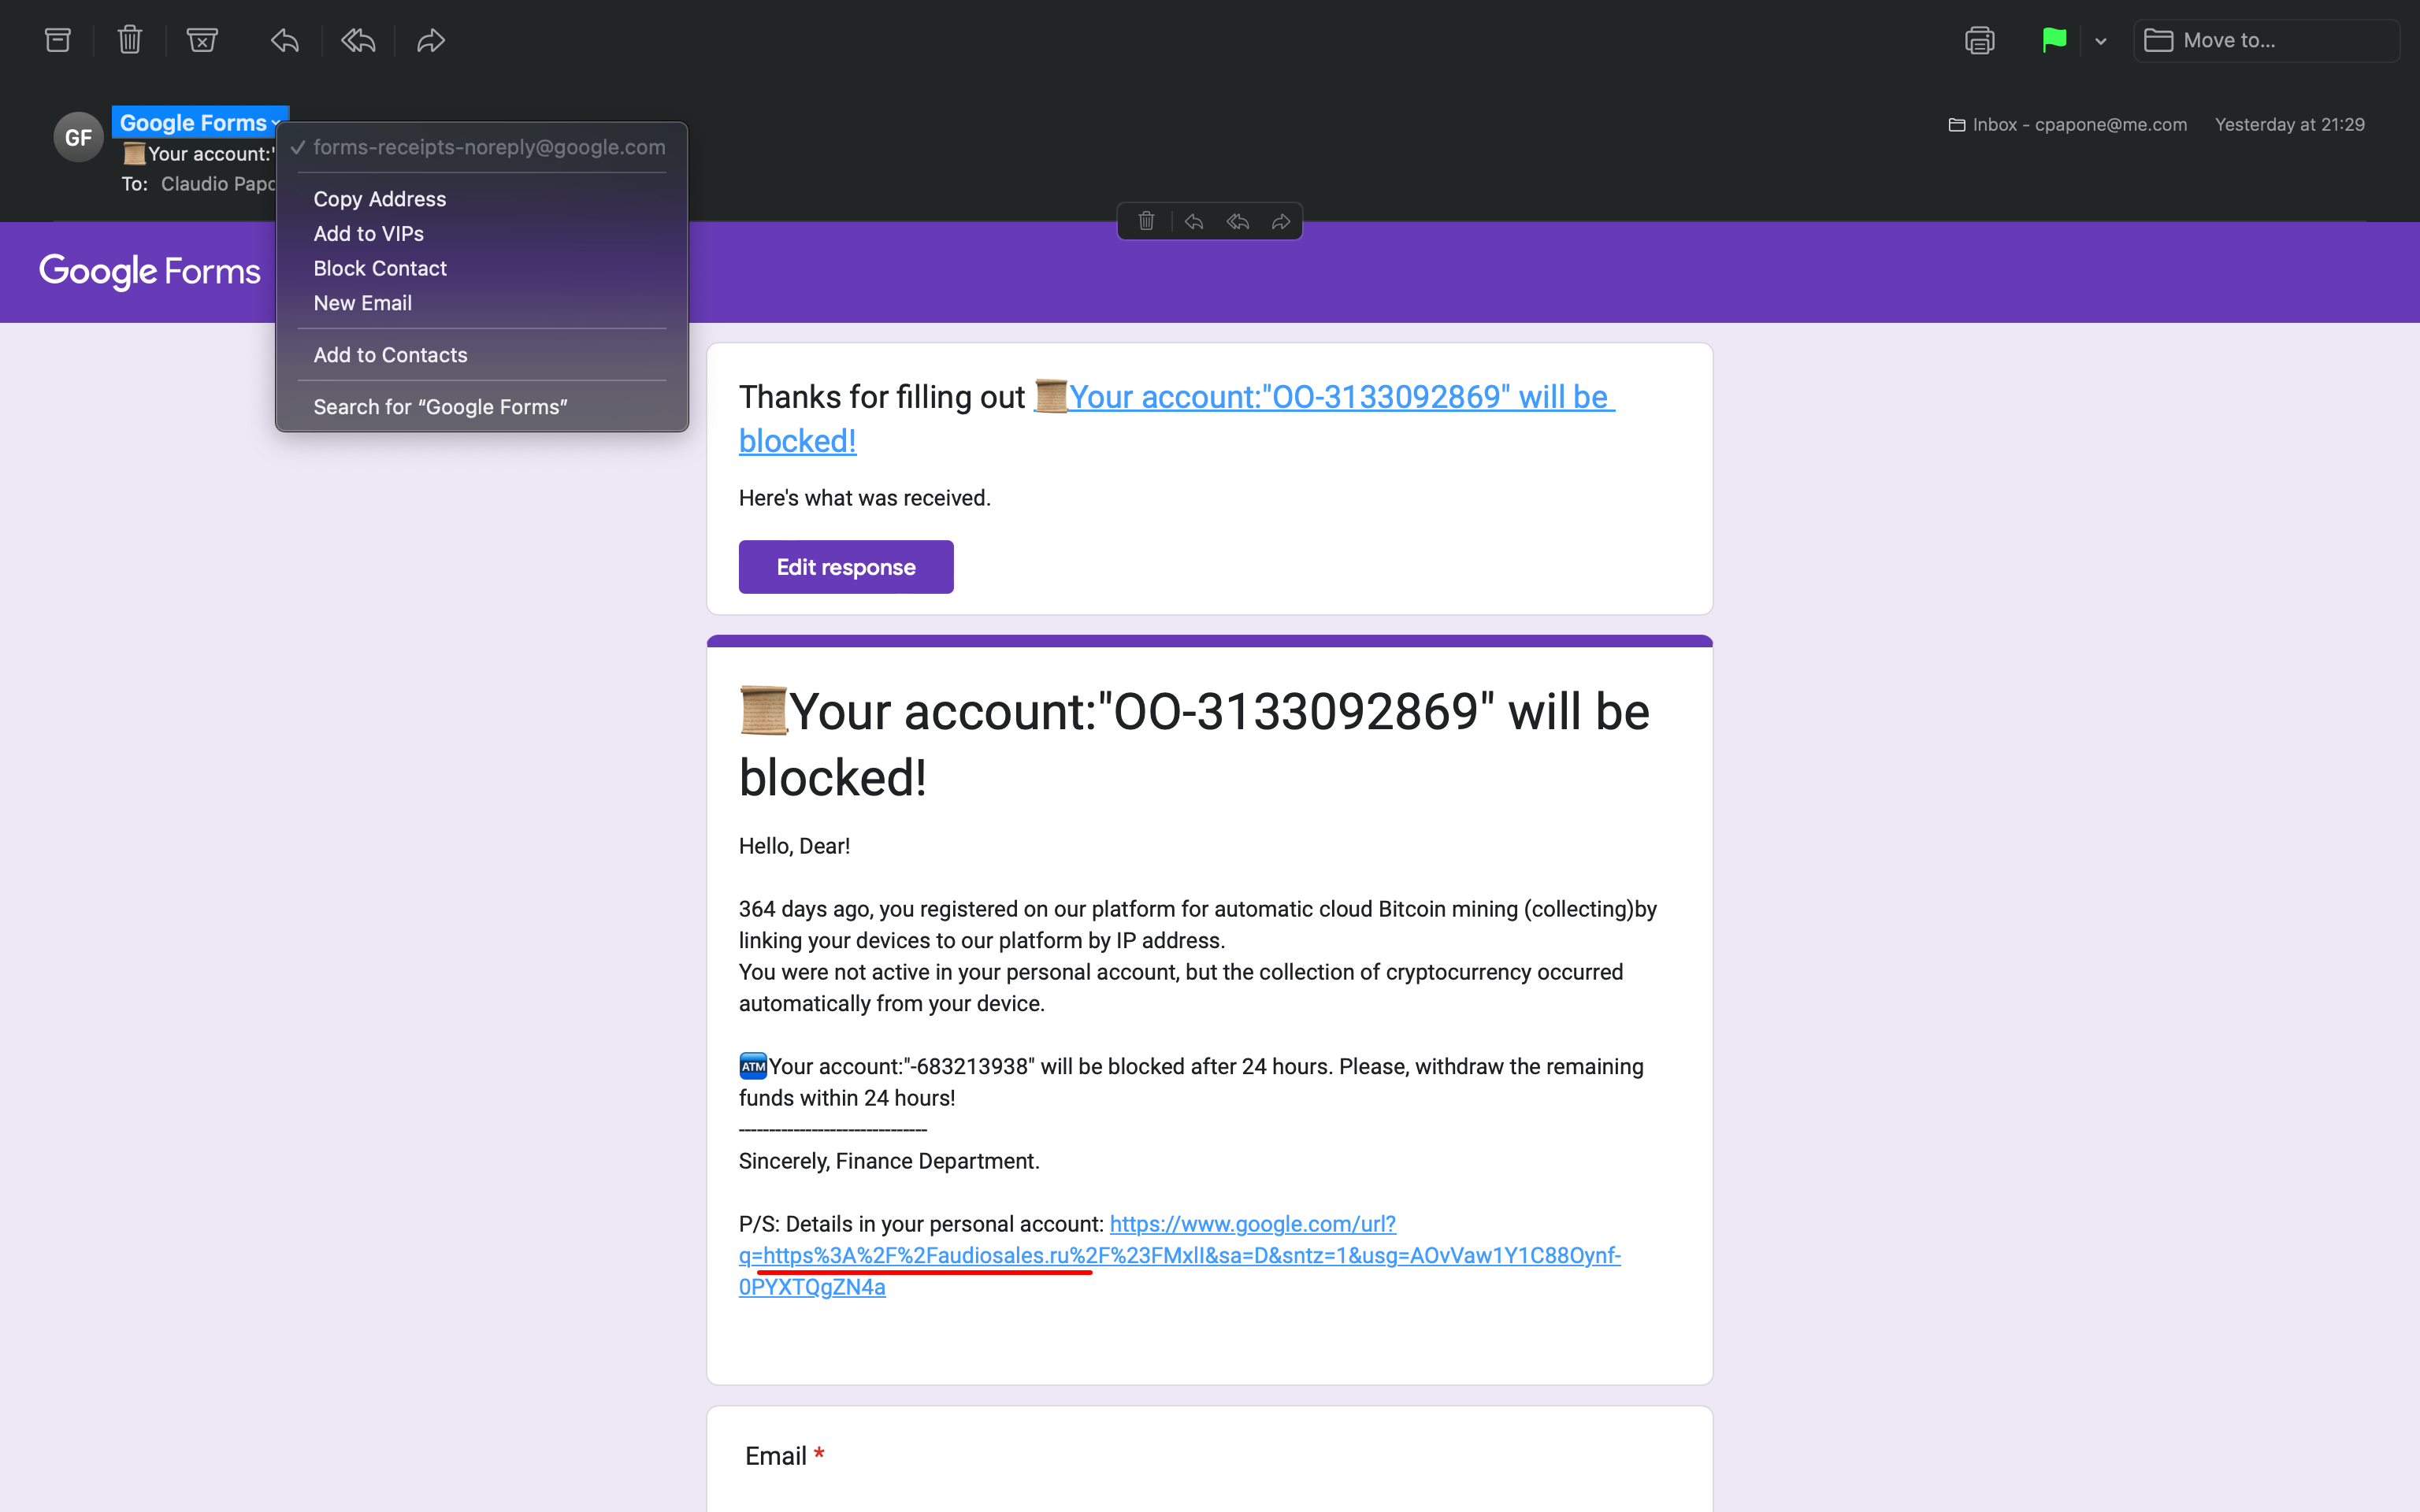Image resolution: width=2420 pixels, height=1512 pixels.
Task: Click the reply all icon
Action: click(x=355, y=40)
